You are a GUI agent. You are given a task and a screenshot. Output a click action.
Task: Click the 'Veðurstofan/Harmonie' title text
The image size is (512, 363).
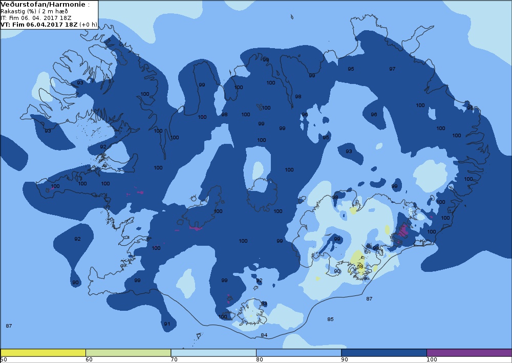[43, 5]
